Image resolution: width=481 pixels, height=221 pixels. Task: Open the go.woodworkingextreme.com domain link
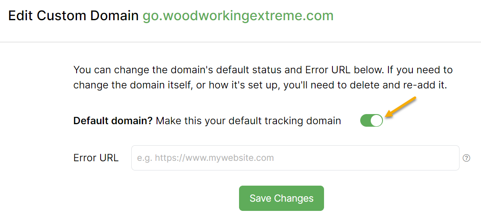(x=238, y=16)
